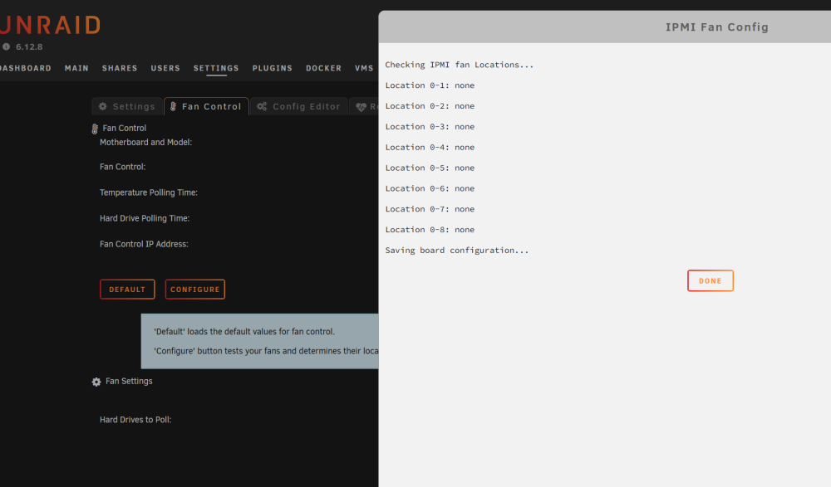
Task: Click the thermometer icon beside Fan Control heading
Action: 95,129
